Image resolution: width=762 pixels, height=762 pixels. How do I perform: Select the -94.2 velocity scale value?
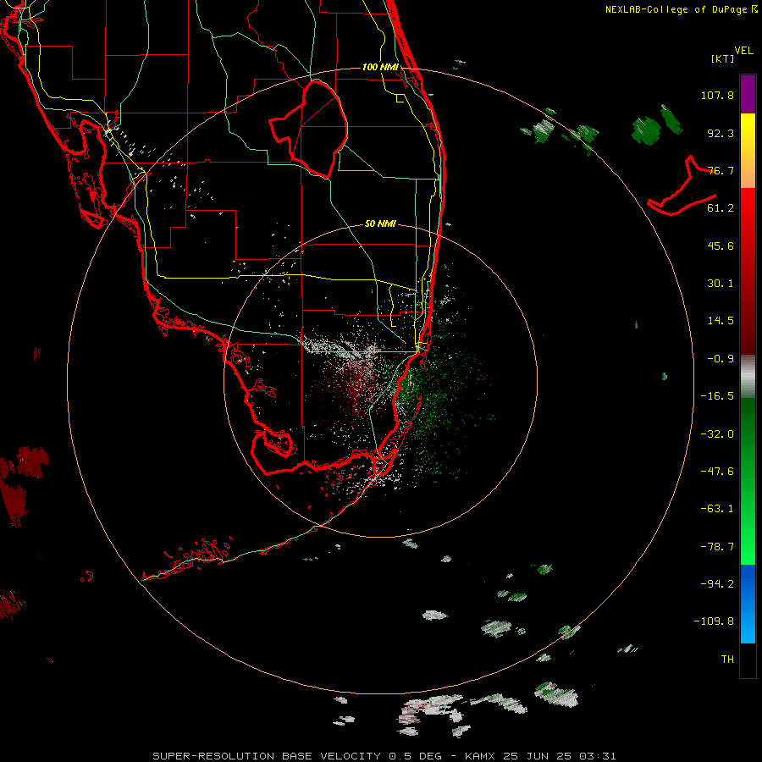coord(717,583)
